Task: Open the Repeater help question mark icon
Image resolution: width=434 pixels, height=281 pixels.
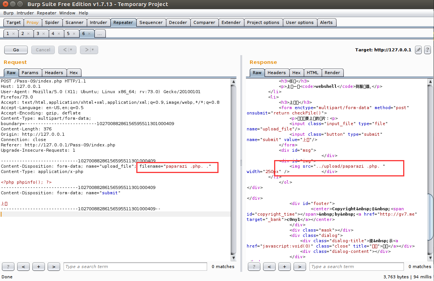Action: 428,50
